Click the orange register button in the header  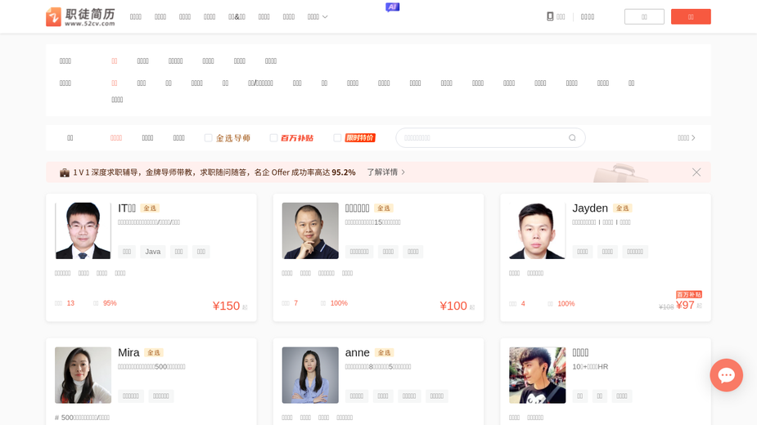[x=691, y=17]
